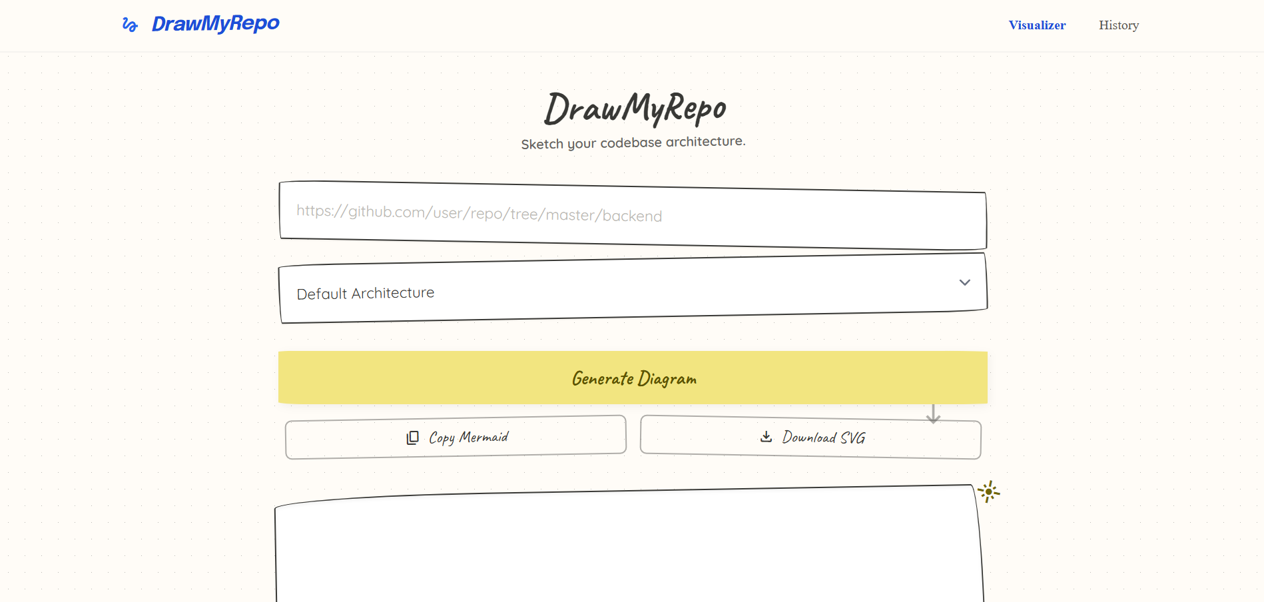The height and width of the screenshot is (602, 1264).
Task: Click the large handwritten DrawMyRepo heading
Action: (x=635, y=109)
